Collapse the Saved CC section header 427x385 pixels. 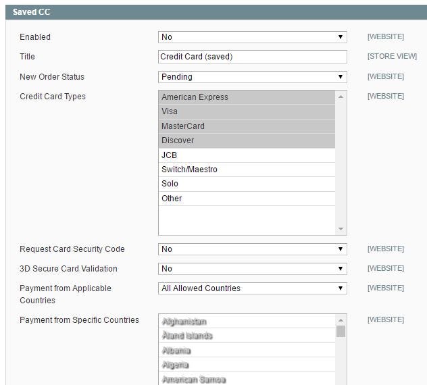coord(216,12)
